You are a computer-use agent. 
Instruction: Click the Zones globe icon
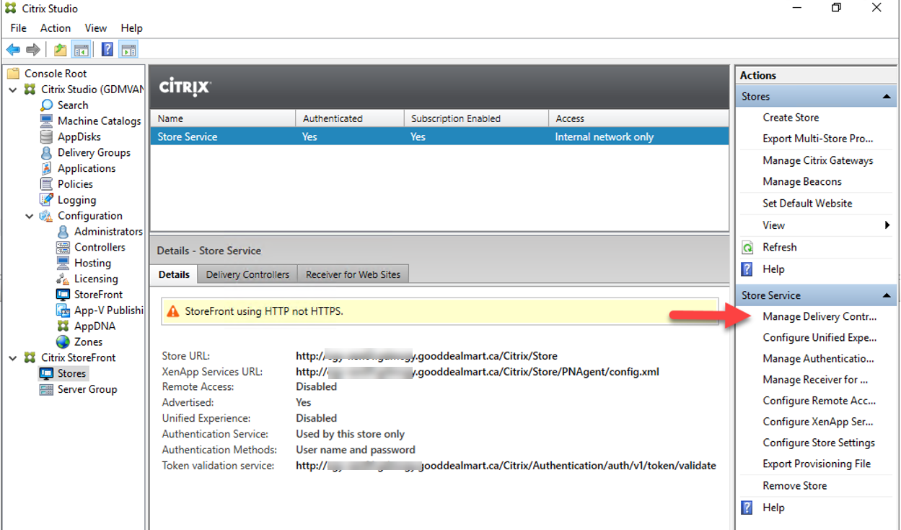(x=63, y=342)
